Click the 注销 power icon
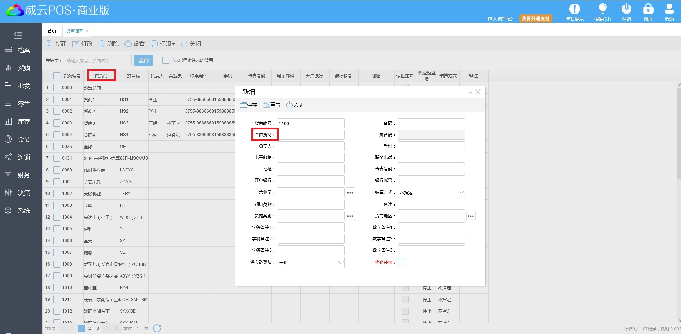This screenshot has height=334, width=681. click(626, 9)
